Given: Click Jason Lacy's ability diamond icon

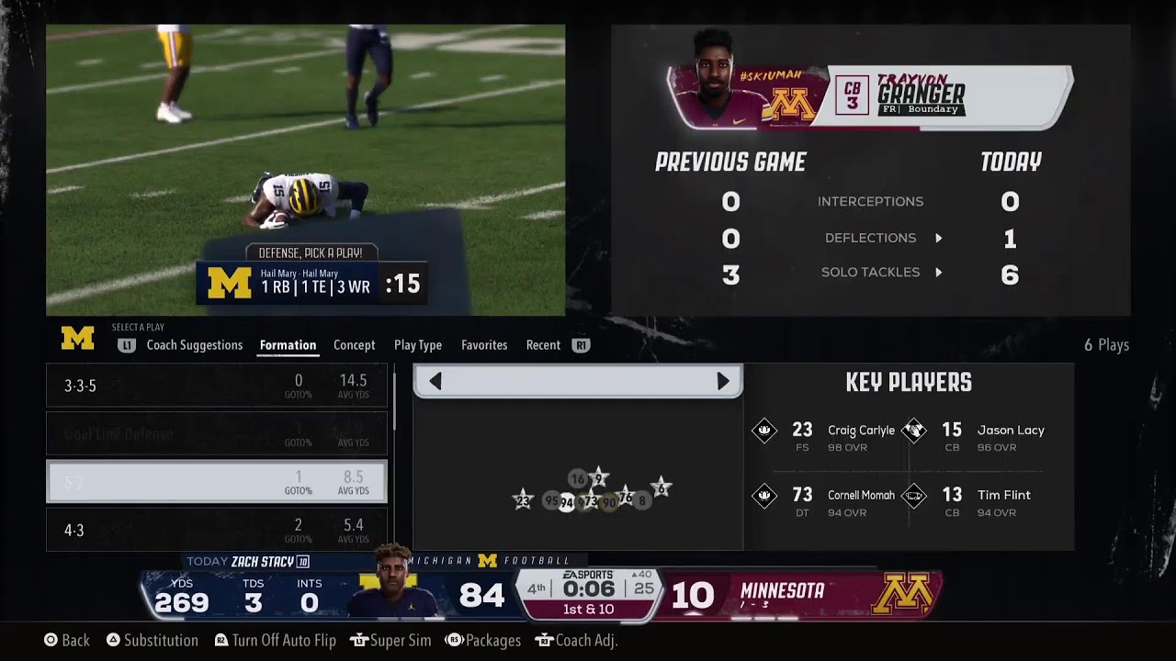Looking at the screenshot, I should coord(913,430).
